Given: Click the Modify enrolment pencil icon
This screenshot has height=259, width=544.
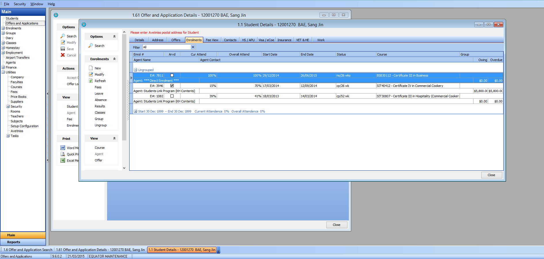Looking at the screenshot, I should click(x=91, y=75).
